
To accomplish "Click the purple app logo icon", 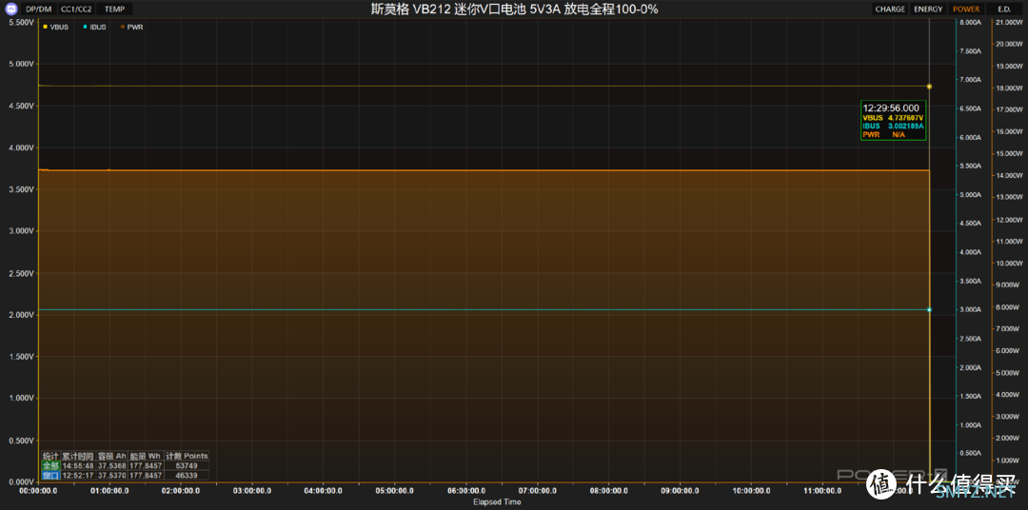I will coord(10,10).
